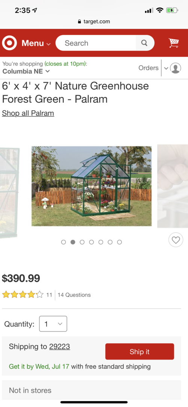Open the shopping cart icon
This screenshot has height=407, width=188.
pos(174,43)
